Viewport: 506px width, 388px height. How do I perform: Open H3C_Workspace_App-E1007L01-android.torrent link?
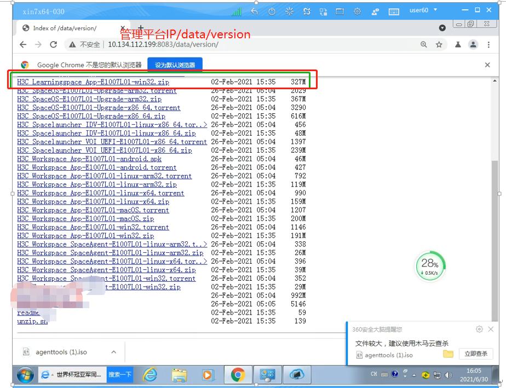97,167
